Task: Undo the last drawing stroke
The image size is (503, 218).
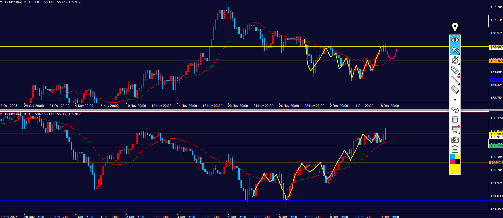Action: pos(455,110)
